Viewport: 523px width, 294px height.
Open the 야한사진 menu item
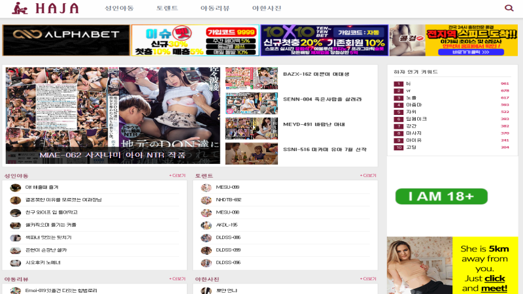(267, 8)
